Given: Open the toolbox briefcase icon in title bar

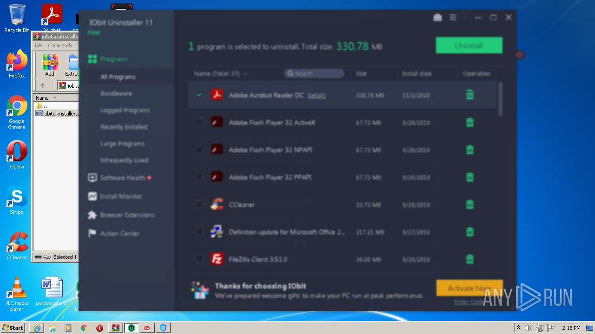Looking at the screenshot, I should click(437, 18).
